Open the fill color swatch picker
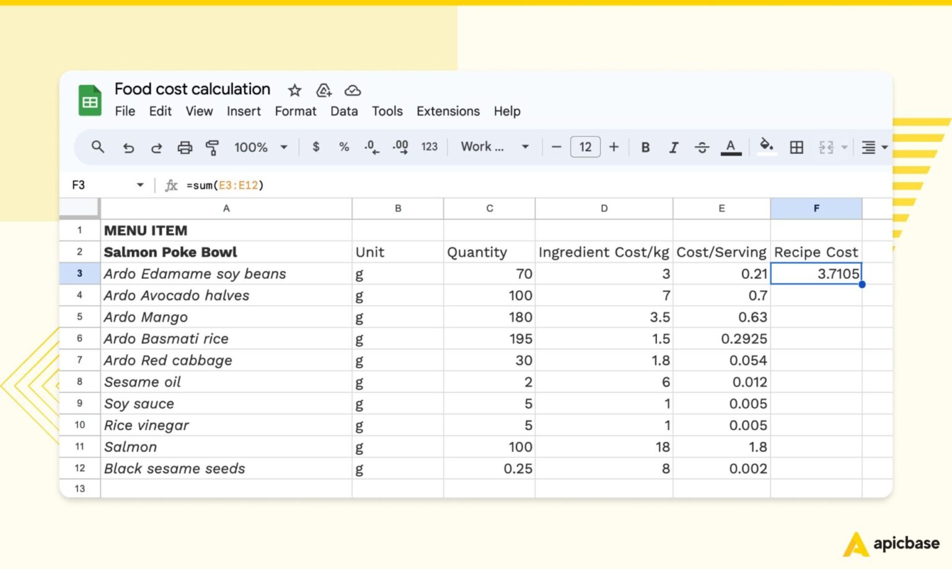The width and height of the screenshot is (952, 569). 767,147
